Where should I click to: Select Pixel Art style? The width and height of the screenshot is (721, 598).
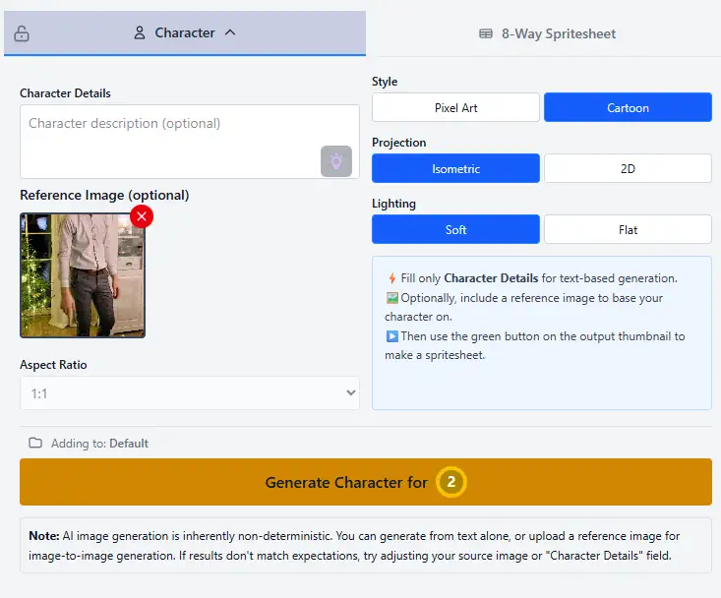tap(455, 107)
